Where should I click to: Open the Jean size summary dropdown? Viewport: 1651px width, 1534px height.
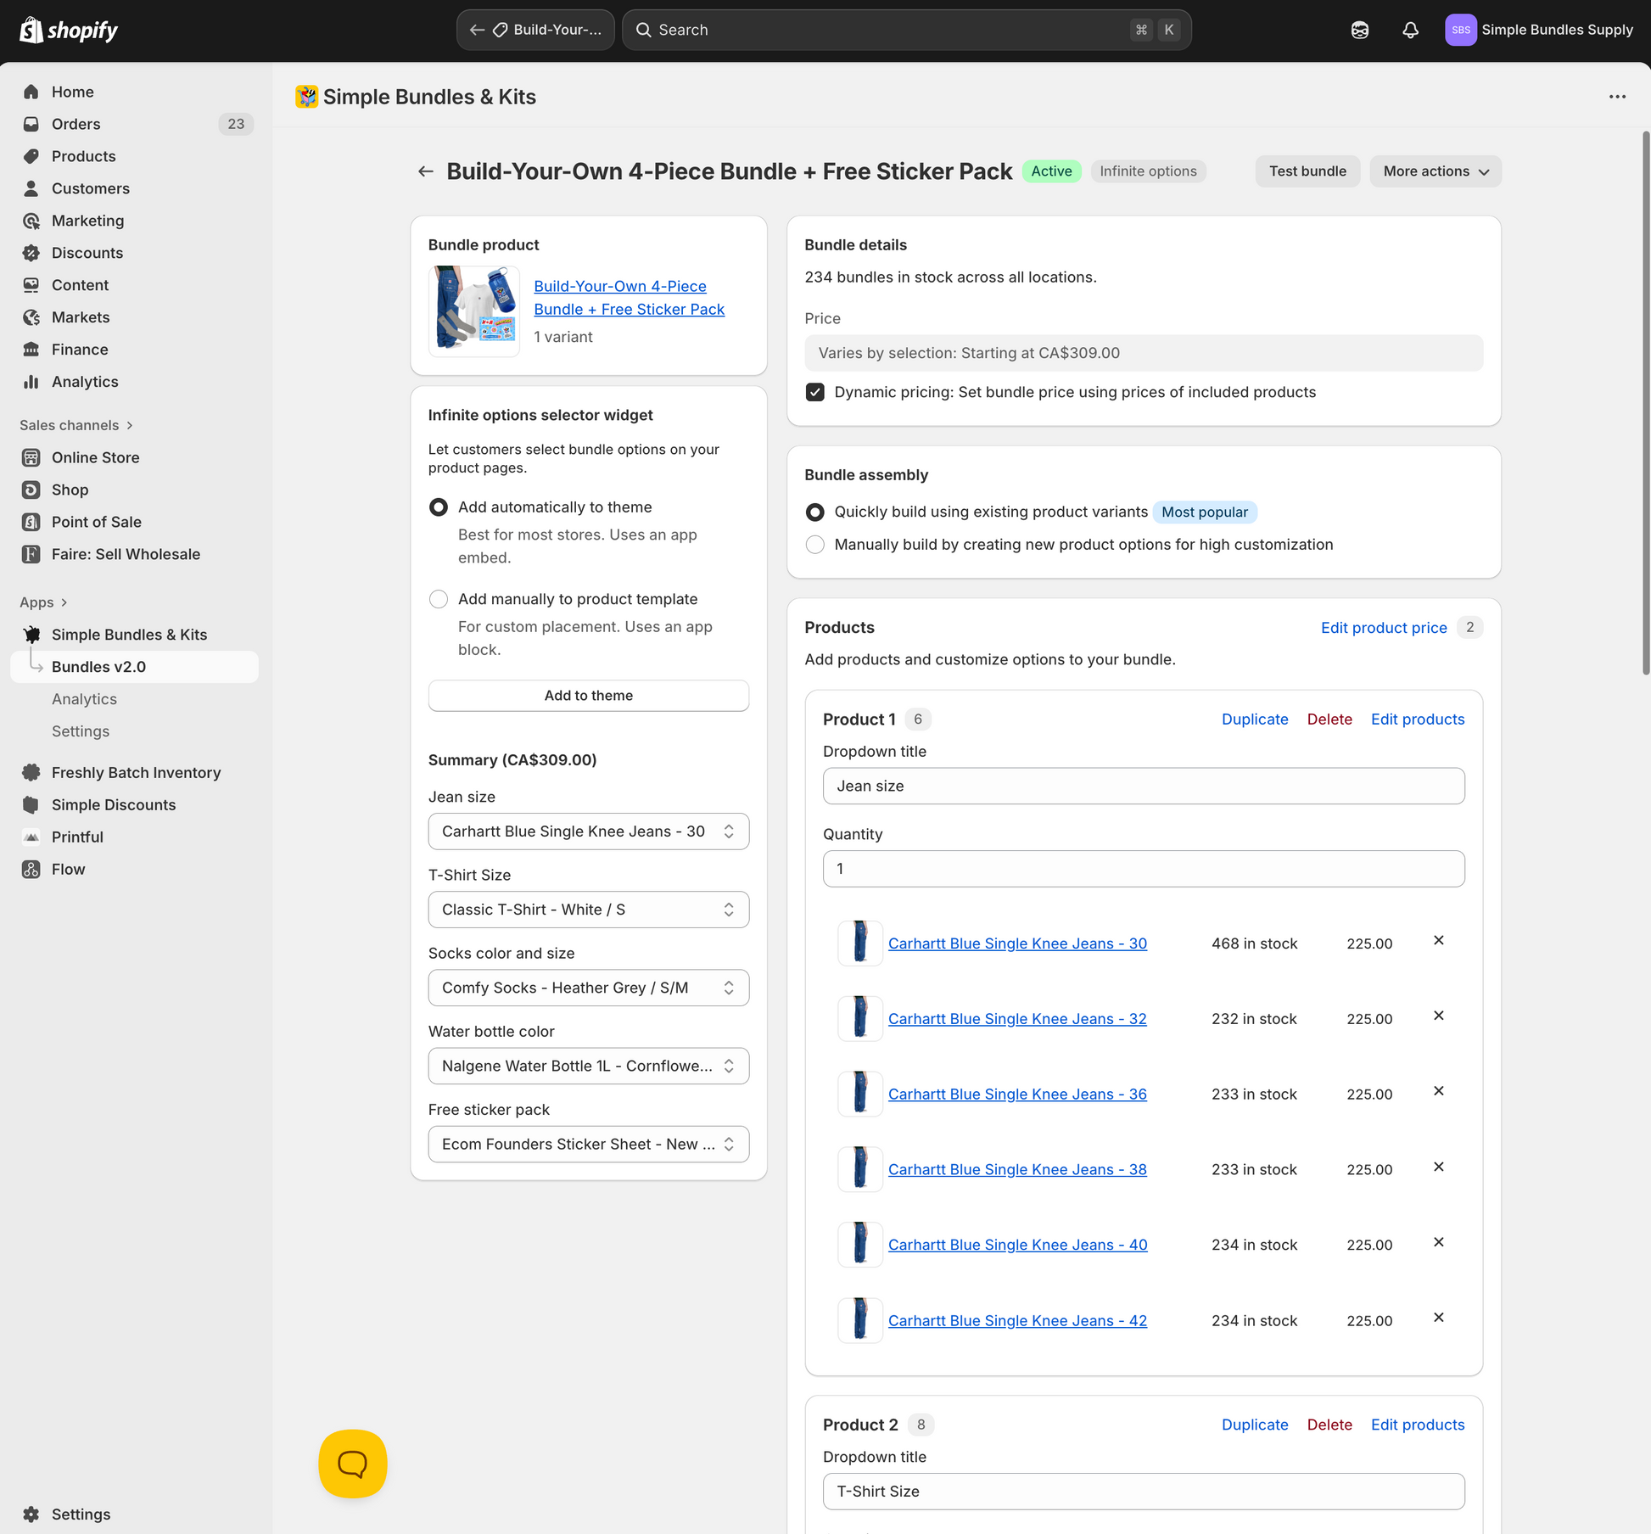pyautogui.click(x=589, y=831)
